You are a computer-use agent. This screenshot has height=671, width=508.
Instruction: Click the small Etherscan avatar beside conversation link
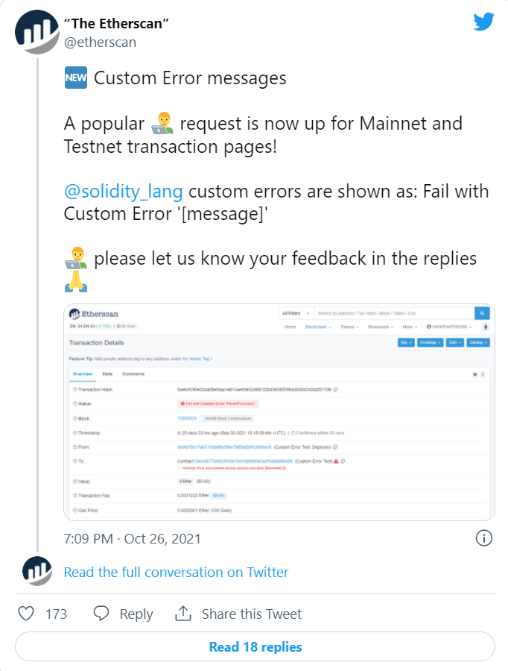(x=37, y=571)
